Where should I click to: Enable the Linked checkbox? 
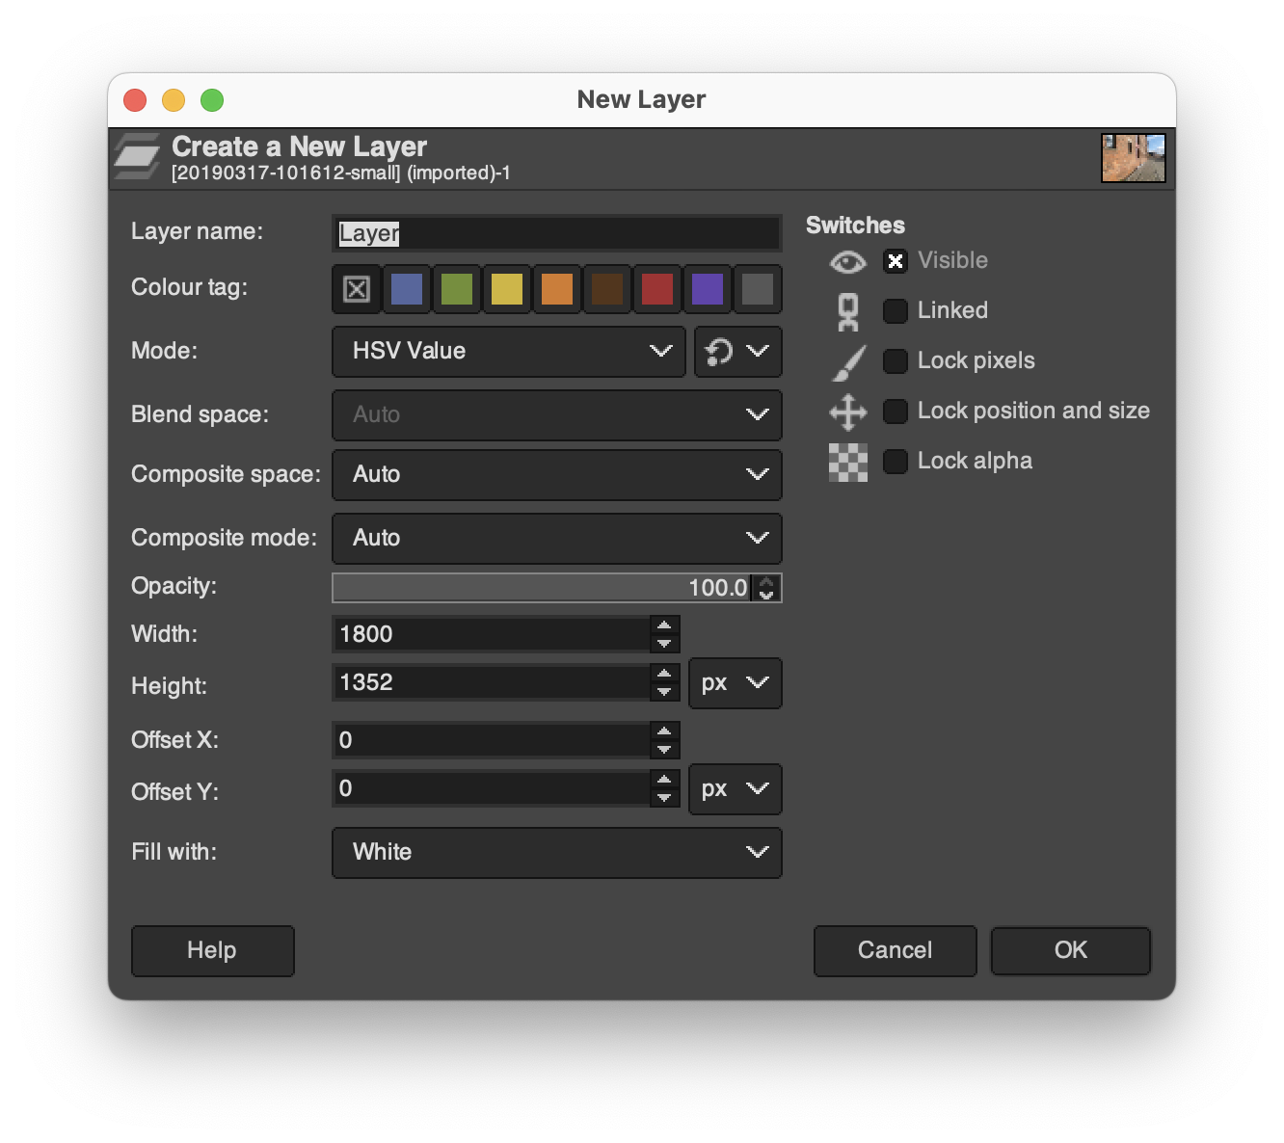[x=896, y=311]
